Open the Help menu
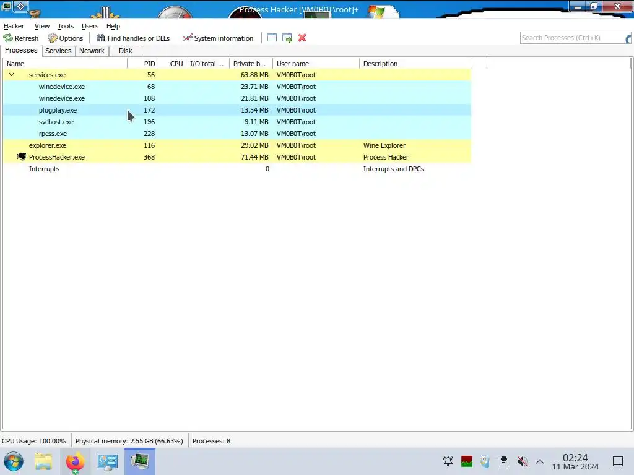Screen dimensions: 634x475 113,26
